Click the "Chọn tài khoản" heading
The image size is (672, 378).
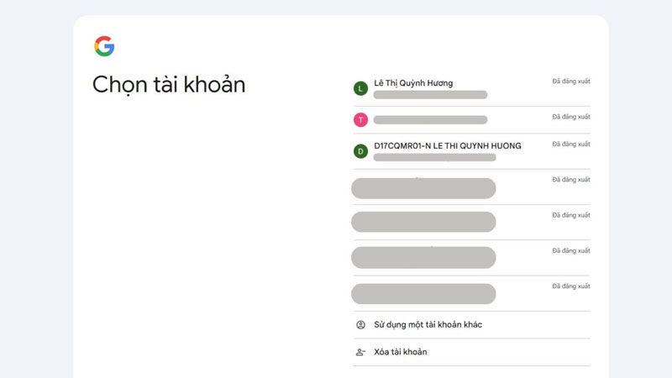[x=169, y=85]
